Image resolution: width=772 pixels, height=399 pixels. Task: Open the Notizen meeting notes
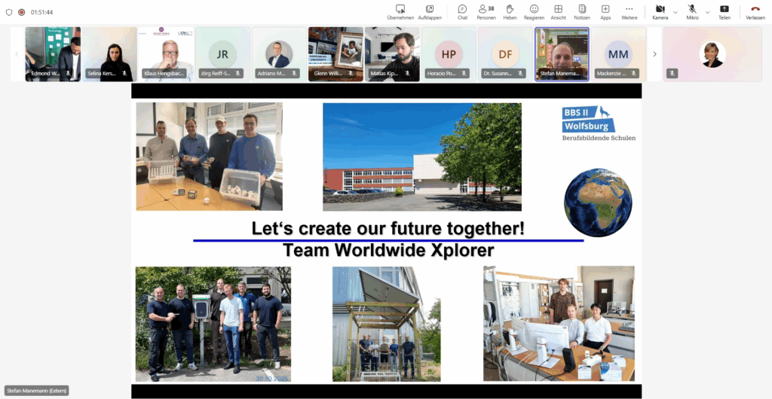coord(581,12)
